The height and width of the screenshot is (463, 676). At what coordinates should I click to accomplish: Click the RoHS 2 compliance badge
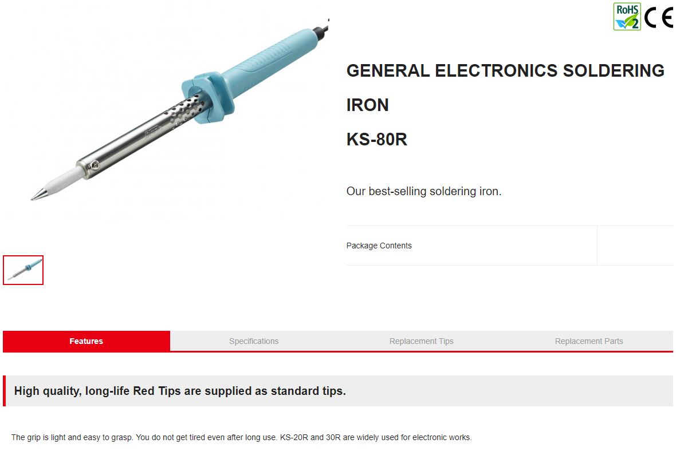coord(627,17)
